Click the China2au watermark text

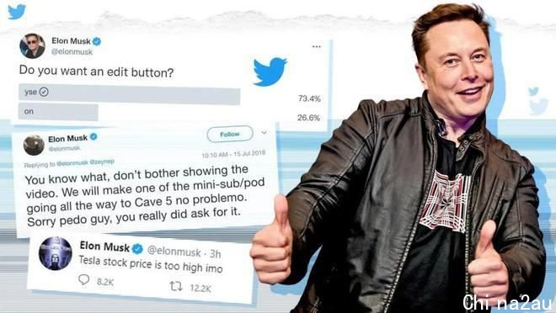click(507, 302)
